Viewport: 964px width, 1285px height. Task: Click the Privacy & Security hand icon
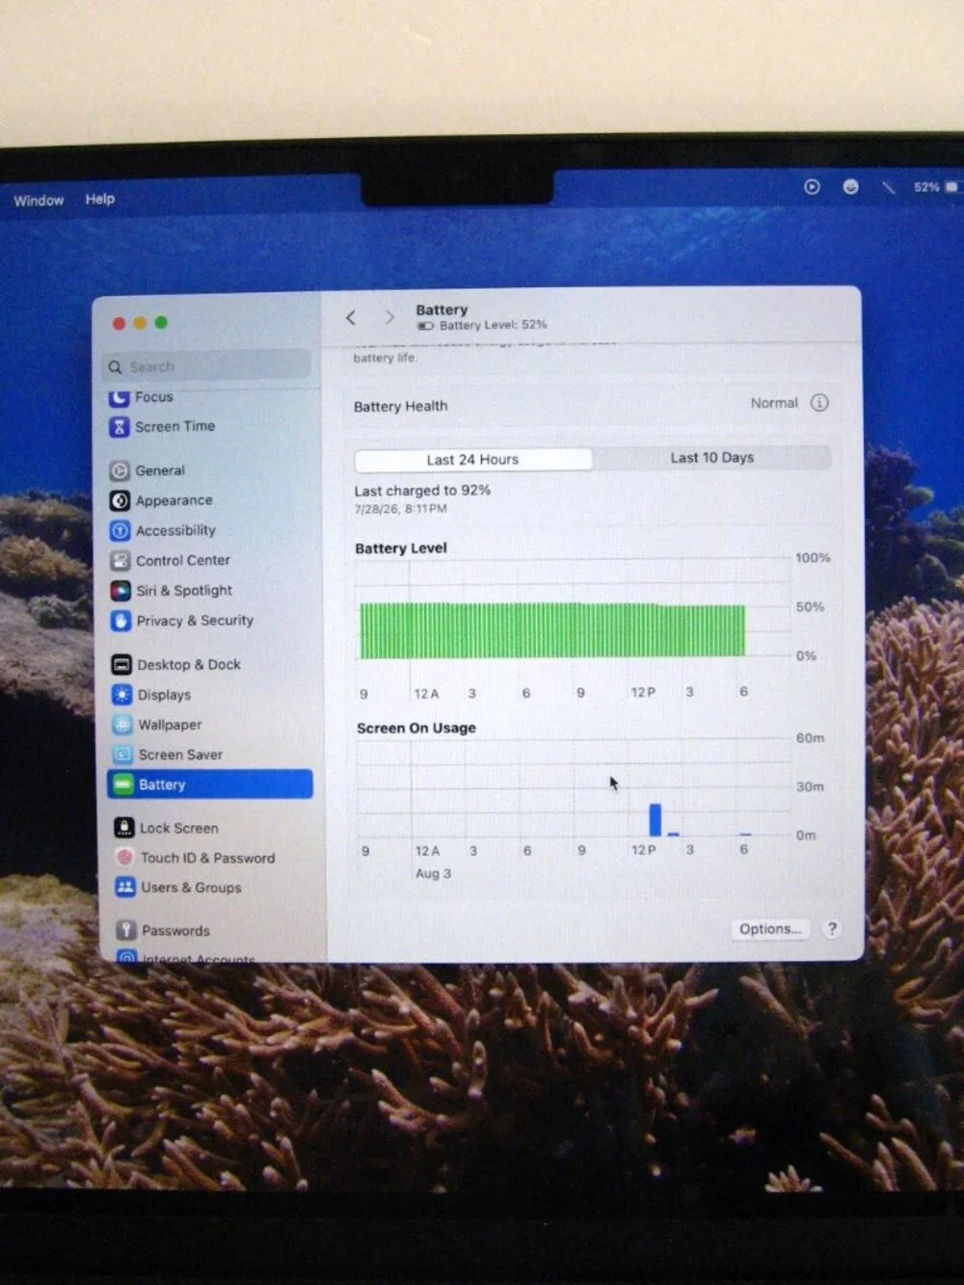click(x=120, y=621)
